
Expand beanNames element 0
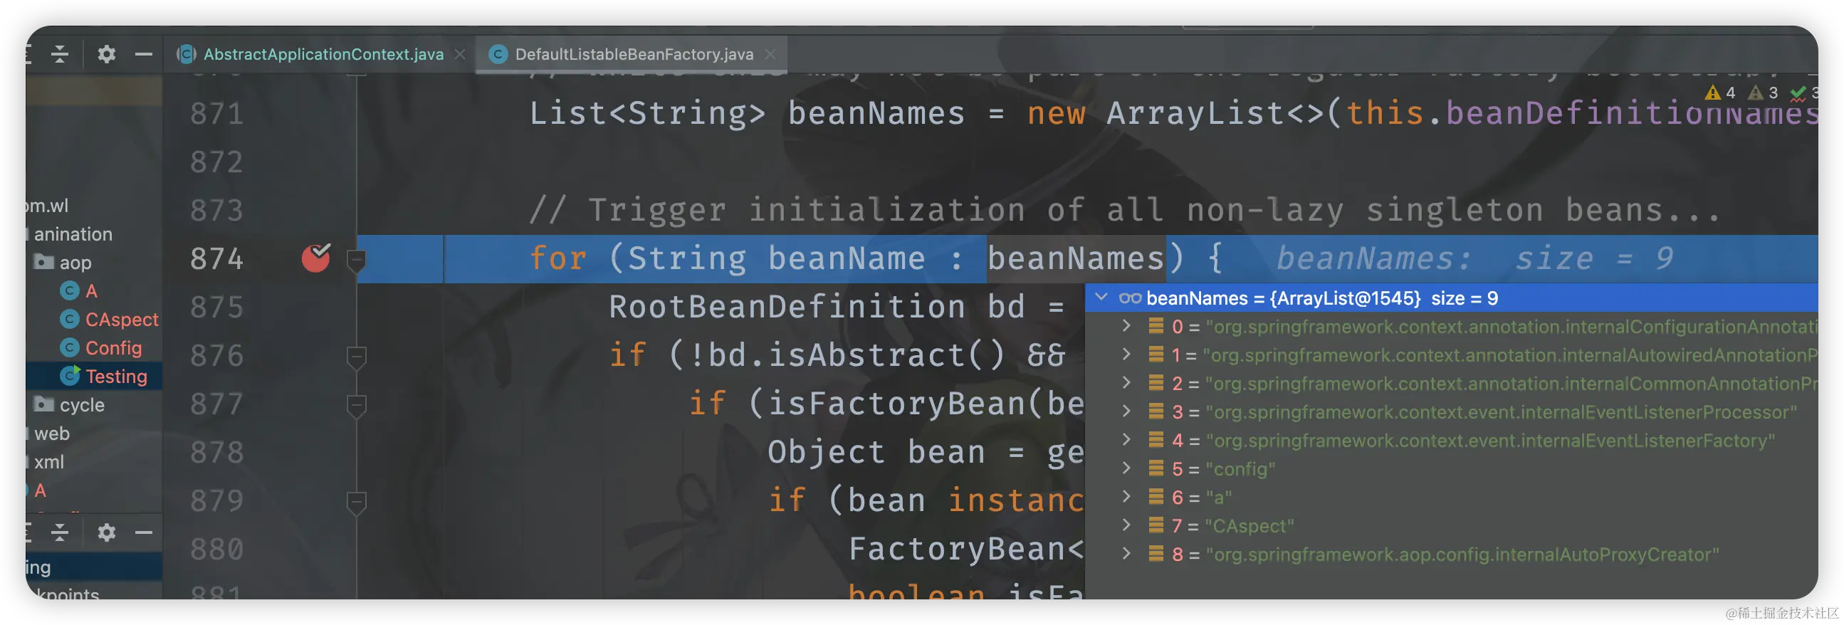click(x=1126, y=326)
